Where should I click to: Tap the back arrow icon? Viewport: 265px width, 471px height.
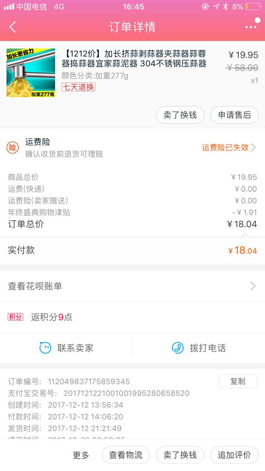(13, 27)
